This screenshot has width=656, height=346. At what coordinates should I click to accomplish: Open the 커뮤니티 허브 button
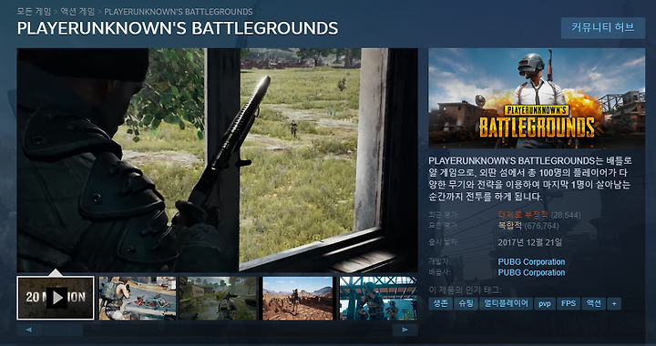[x=603, y=27]
